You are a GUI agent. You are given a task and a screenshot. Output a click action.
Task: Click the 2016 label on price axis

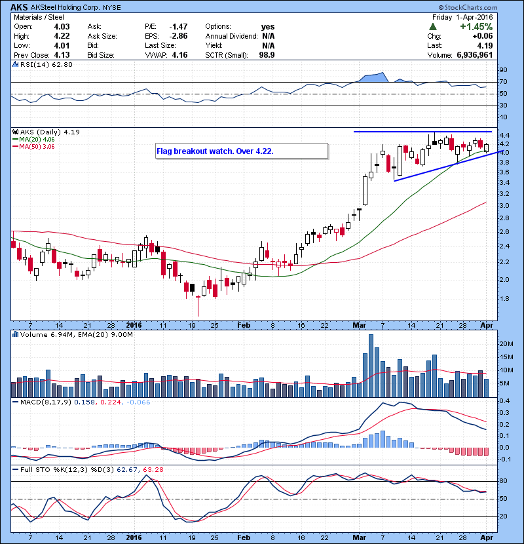click(134, 325)
